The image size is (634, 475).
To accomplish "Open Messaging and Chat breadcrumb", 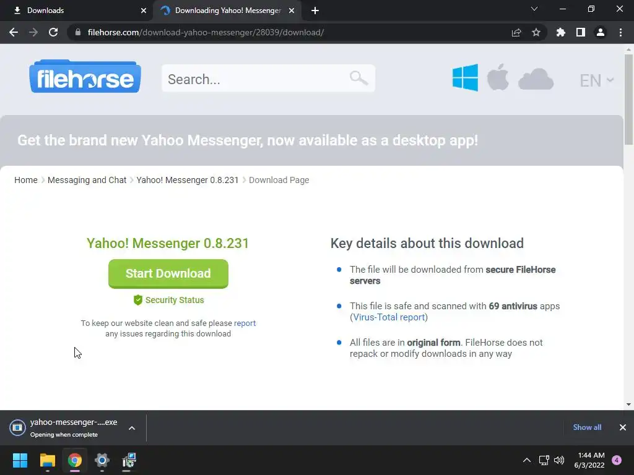I will (87, 180).
